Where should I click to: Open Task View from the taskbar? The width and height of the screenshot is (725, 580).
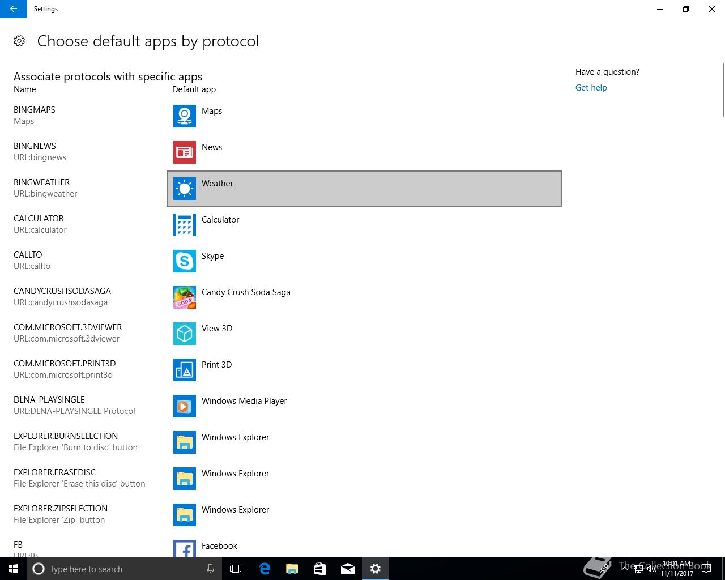[236, 569]
